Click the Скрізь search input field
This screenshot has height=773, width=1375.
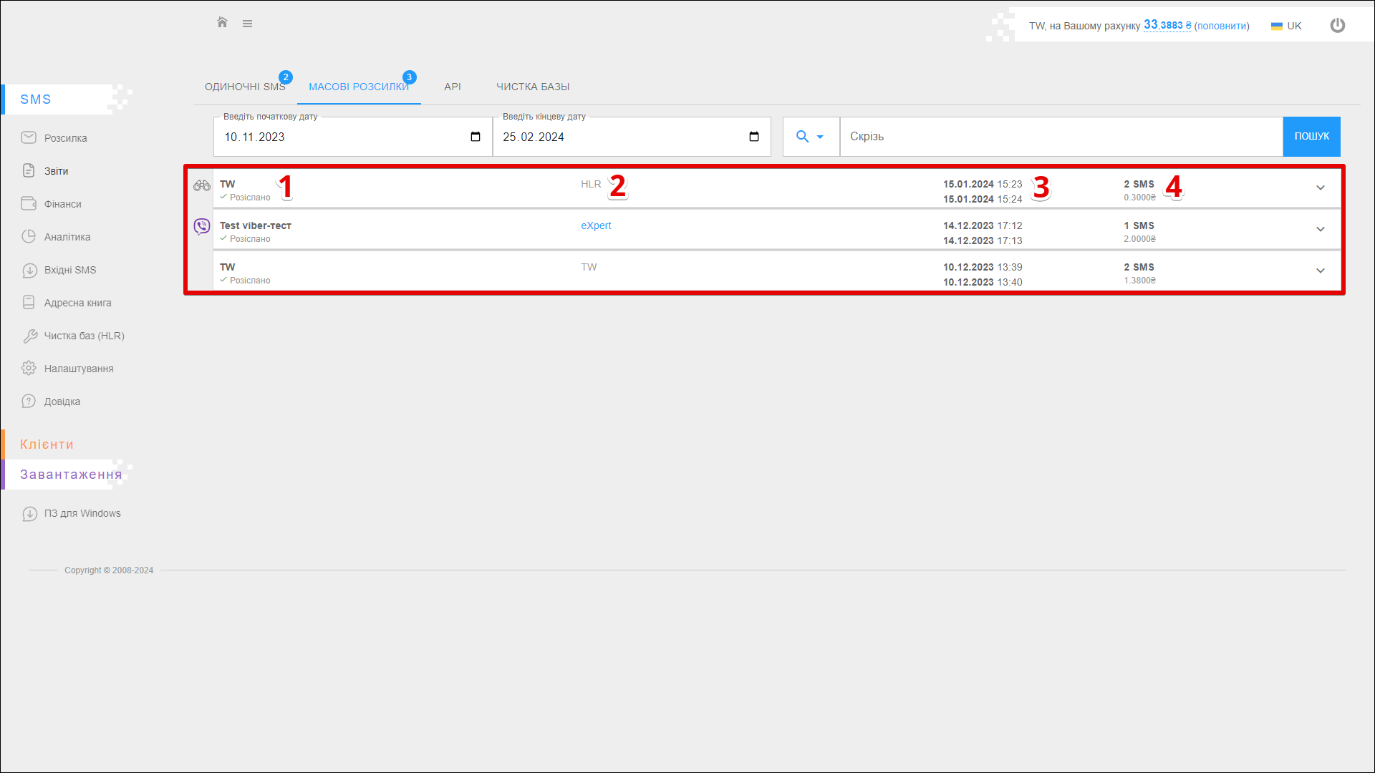[x=1060, y=137]
